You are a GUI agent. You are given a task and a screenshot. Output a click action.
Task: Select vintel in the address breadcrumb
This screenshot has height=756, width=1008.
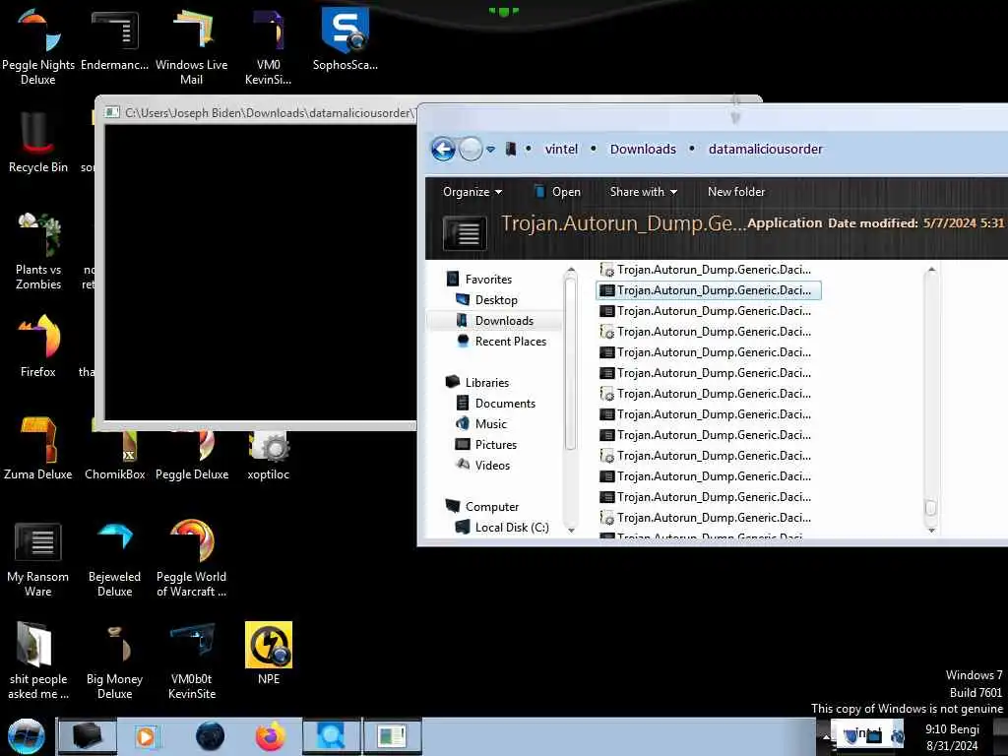pyautogui.click(x=561, y=150)
